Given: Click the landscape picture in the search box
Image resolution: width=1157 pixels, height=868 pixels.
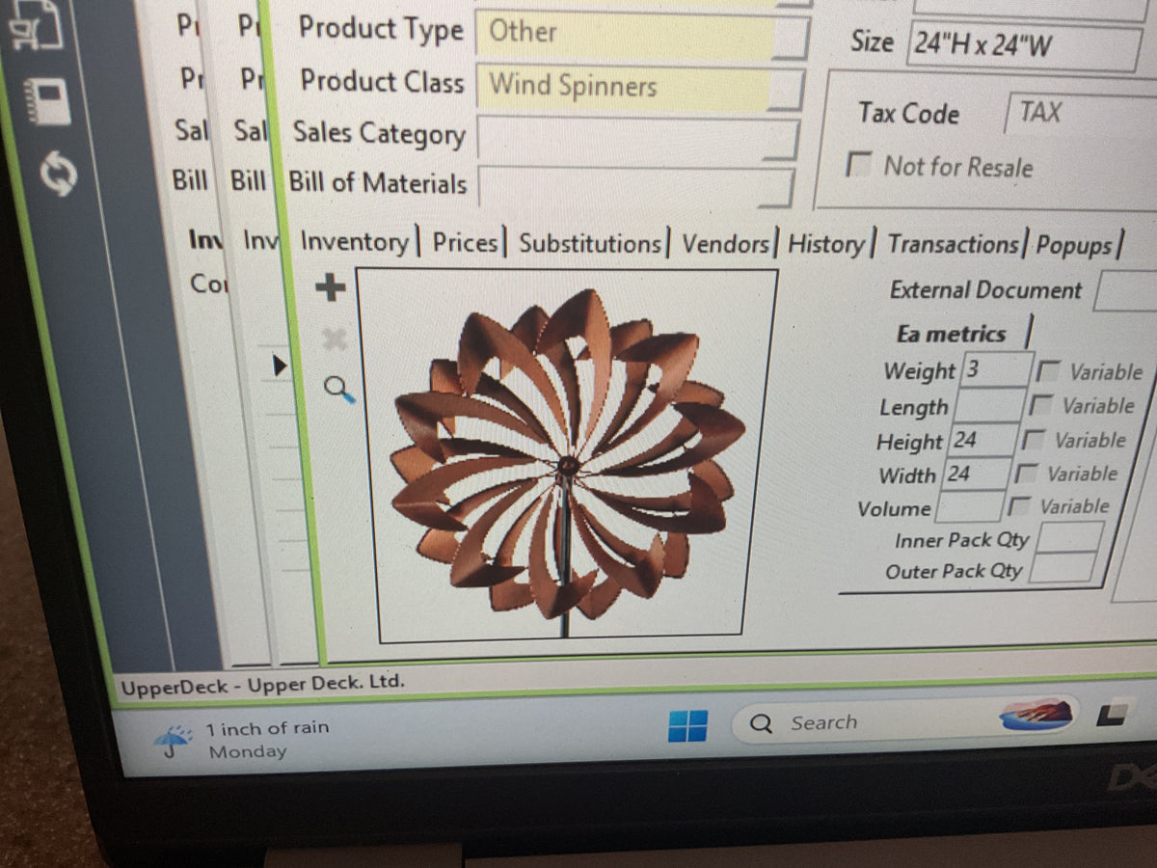Looking at the screenshot, I should pyautogui.click(x=1036, y=717).
